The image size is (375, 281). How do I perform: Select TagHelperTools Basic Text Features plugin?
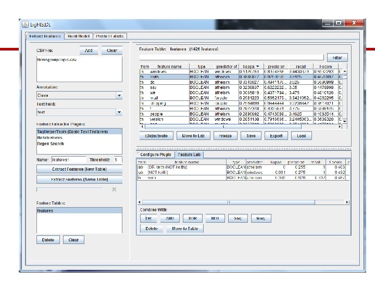[79, 132]
